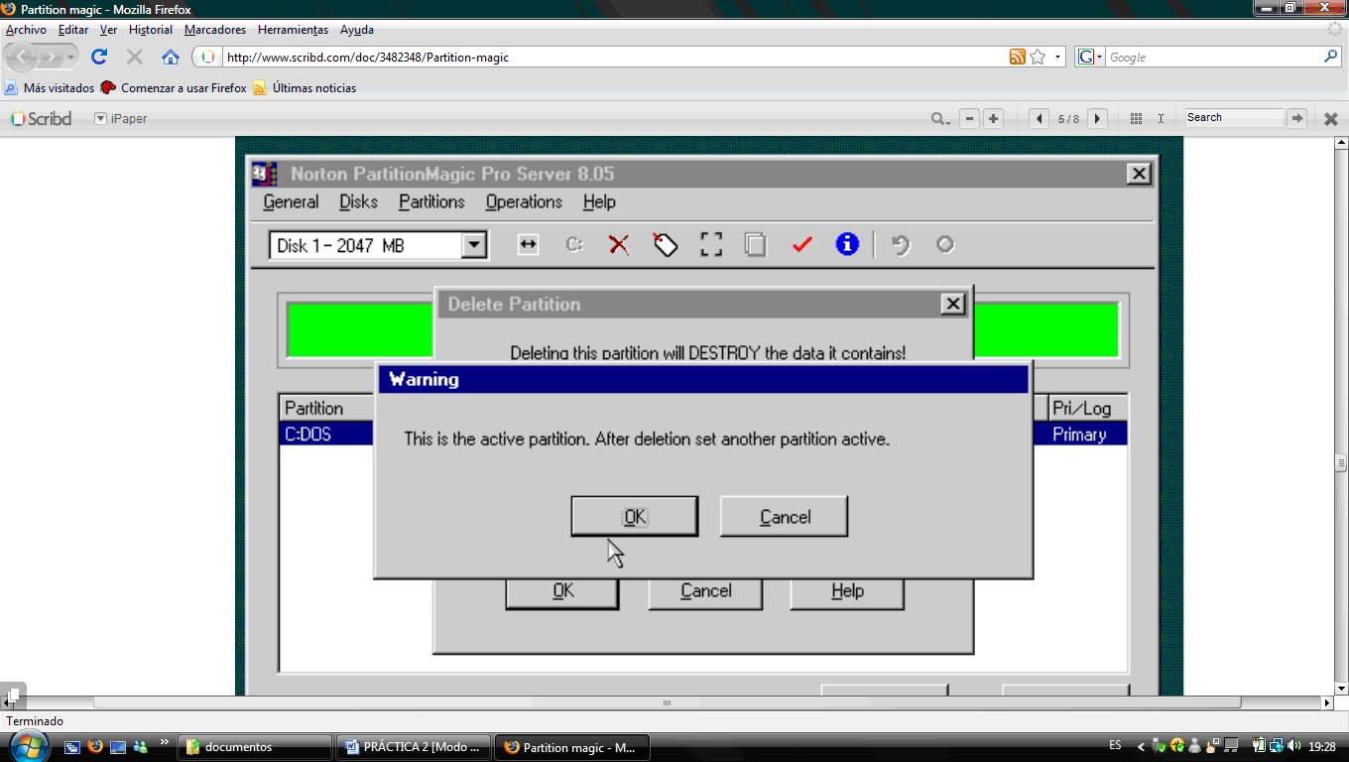Viewport: 1349px width, 762px height.
Task: Click the red X delete partition icon
Action: click(x=619, y=245)
